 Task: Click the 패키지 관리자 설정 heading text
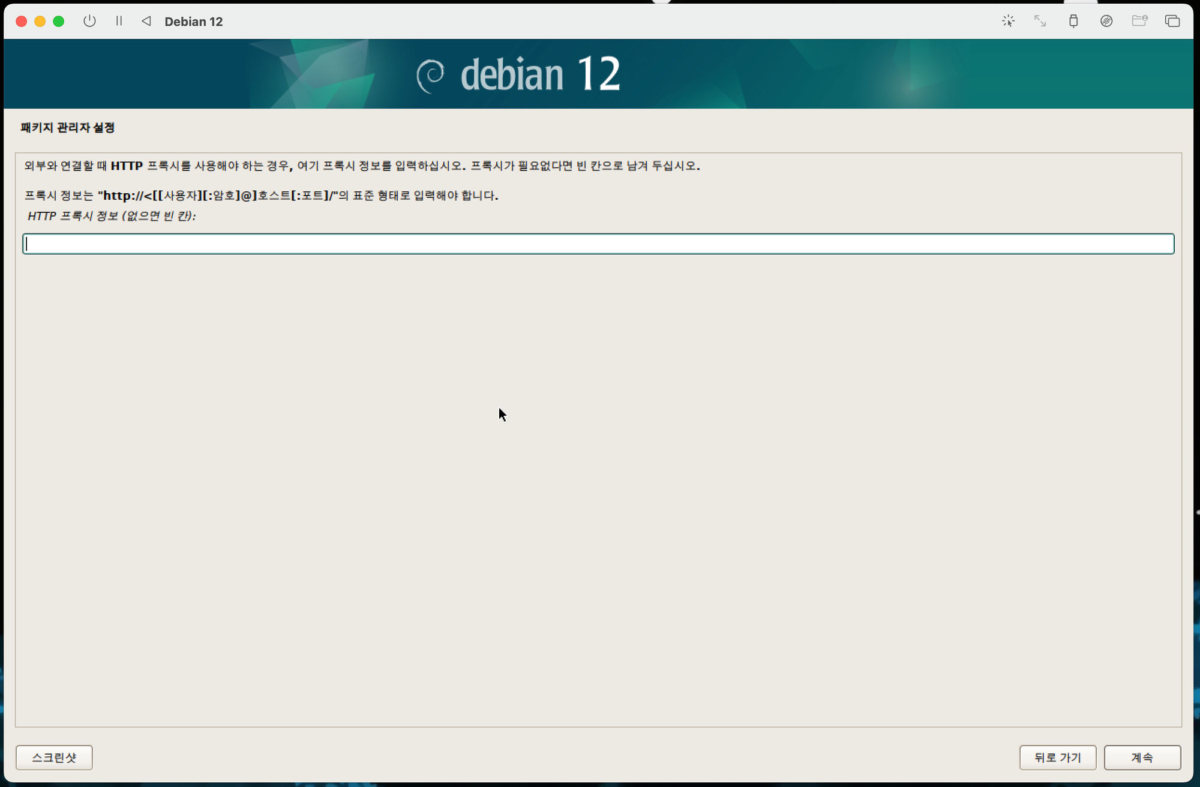point(67,127)
